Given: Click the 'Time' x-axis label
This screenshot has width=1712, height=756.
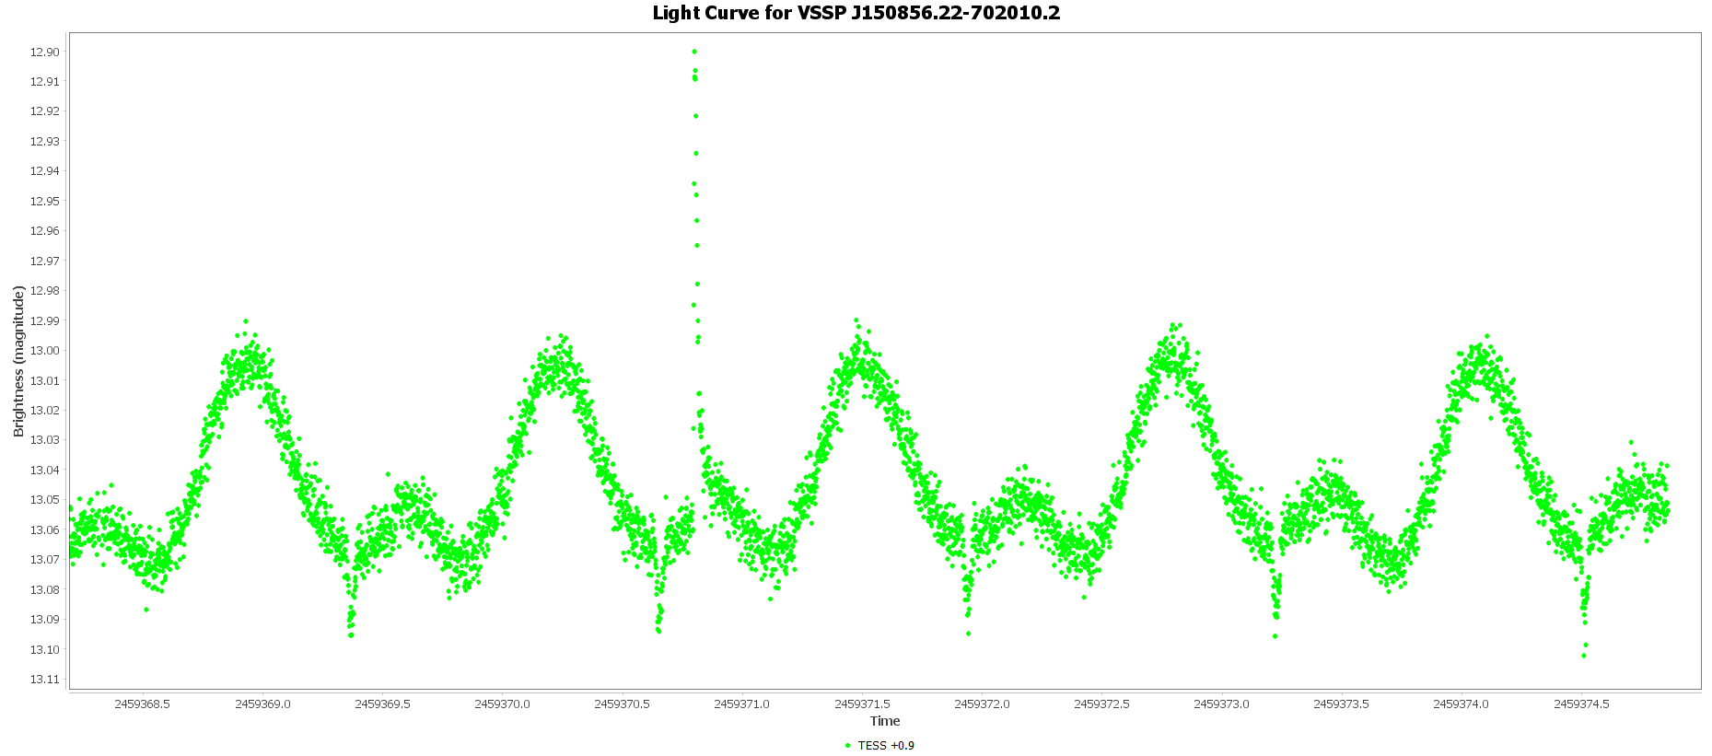Looking at the screenshot, I should [885, 721].
